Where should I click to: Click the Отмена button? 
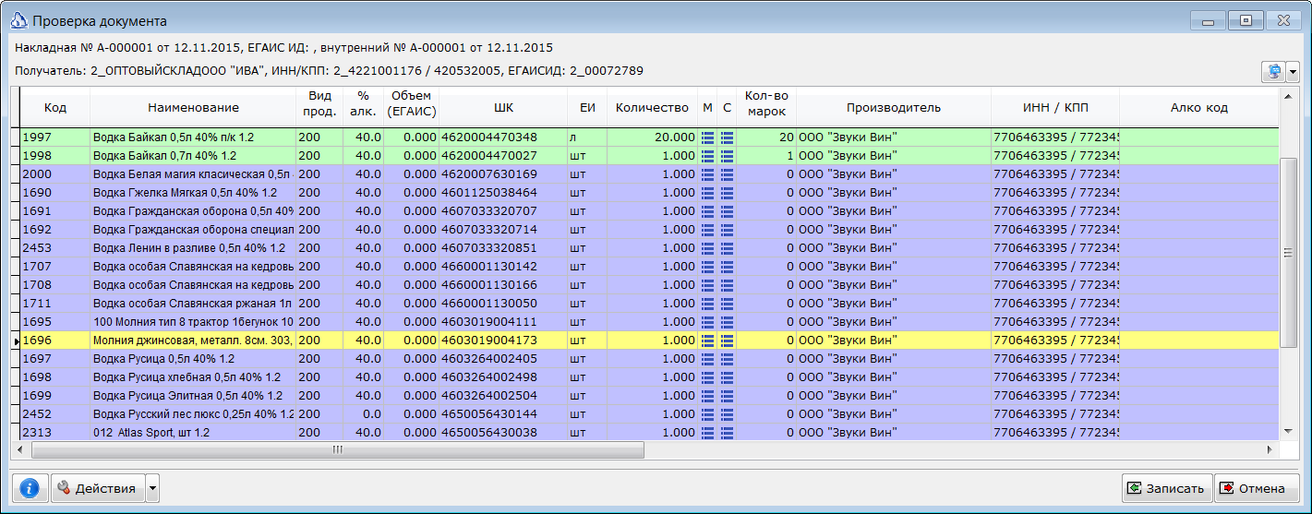[x=1256, y=488]
